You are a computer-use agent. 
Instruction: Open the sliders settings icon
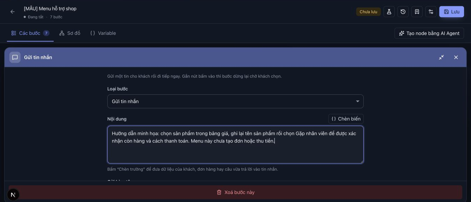[431, 12]
